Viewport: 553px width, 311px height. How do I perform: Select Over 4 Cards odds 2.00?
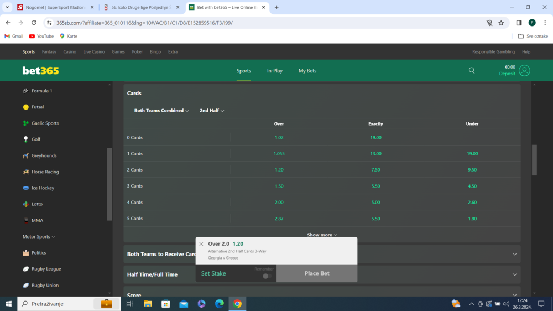pos(279,203)
